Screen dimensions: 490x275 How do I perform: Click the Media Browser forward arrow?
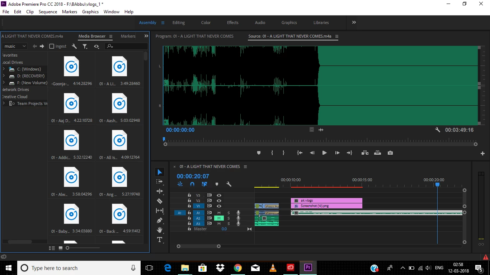[x=42, y=46]
